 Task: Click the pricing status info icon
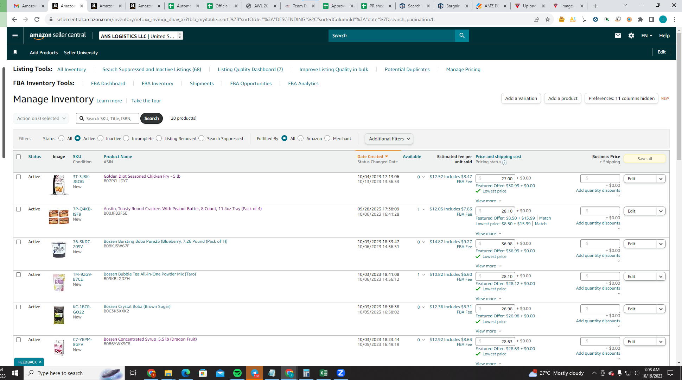coord(504,163)
